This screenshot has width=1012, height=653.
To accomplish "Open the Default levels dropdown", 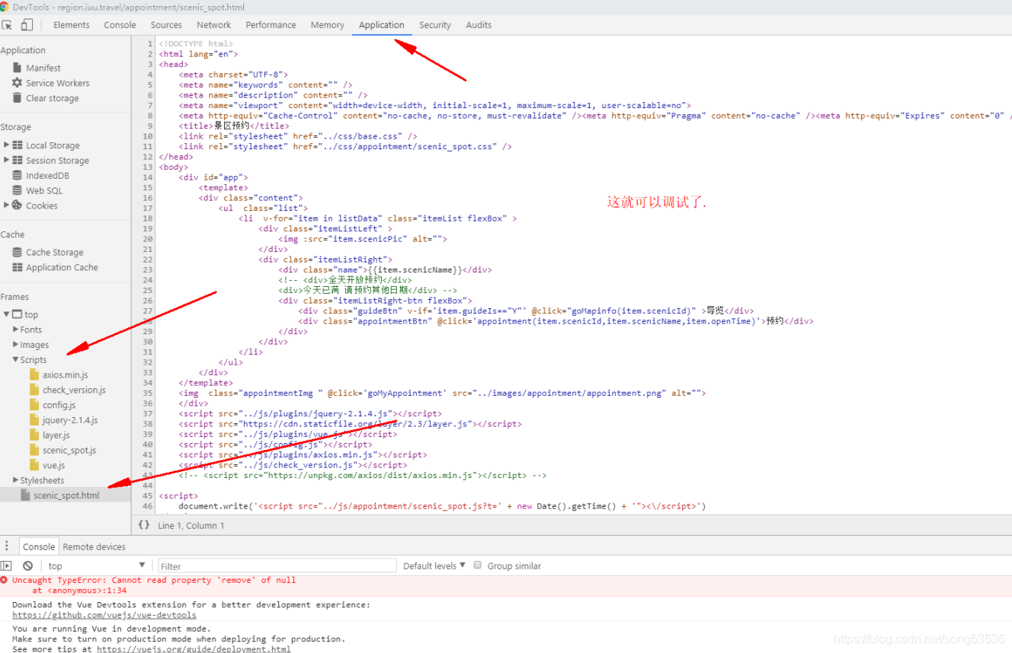I will 433,565.
